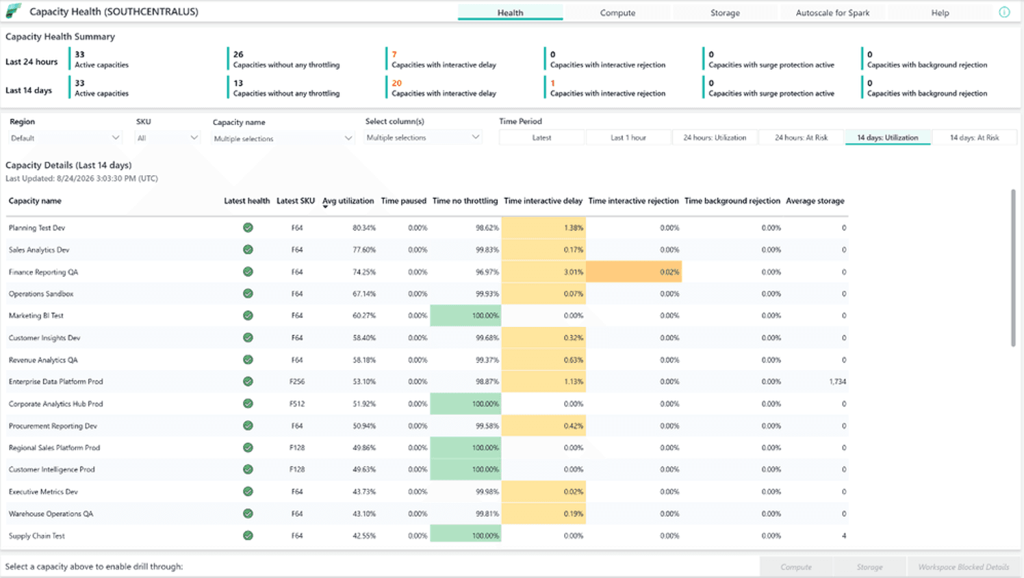Click the 100.00% green cell for Marketing BI Test
This screenshot has height=578, width=1024.
tap(465, 315)
